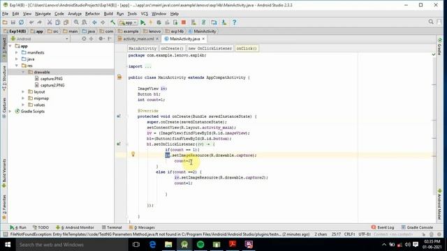Click the Navigate Forward arrow icon

(x=103, y=22)
